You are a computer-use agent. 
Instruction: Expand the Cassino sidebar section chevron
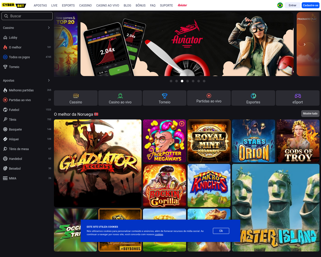49,28
